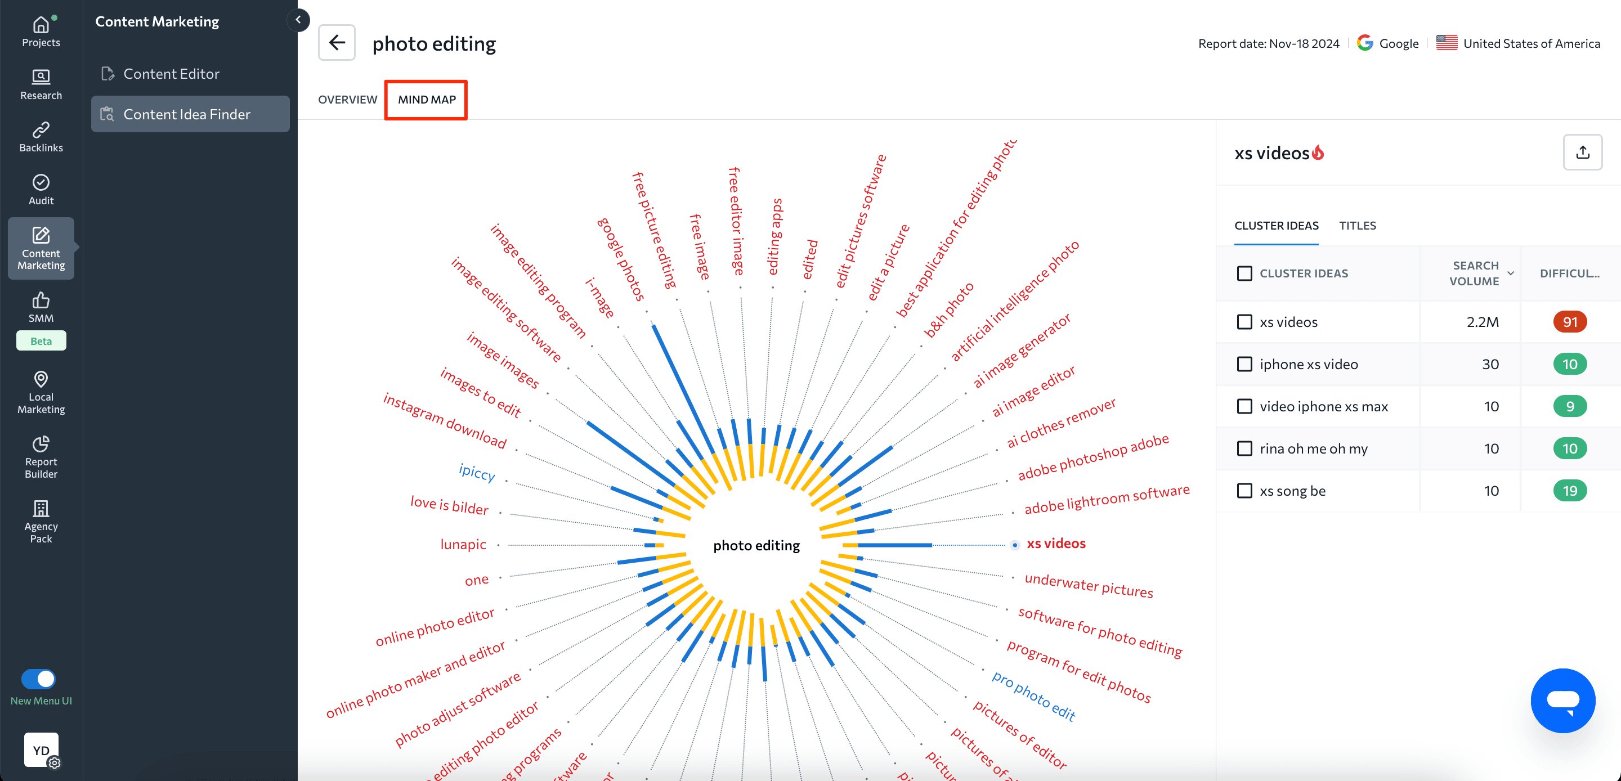Open the Research section

coord(41,84)
